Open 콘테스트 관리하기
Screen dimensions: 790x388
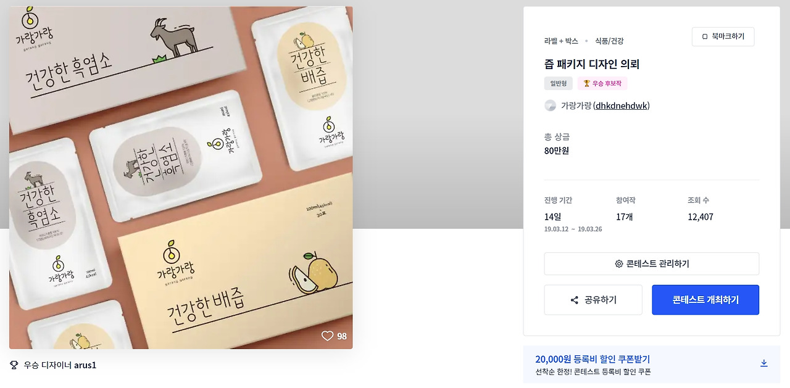coord(652,264)
